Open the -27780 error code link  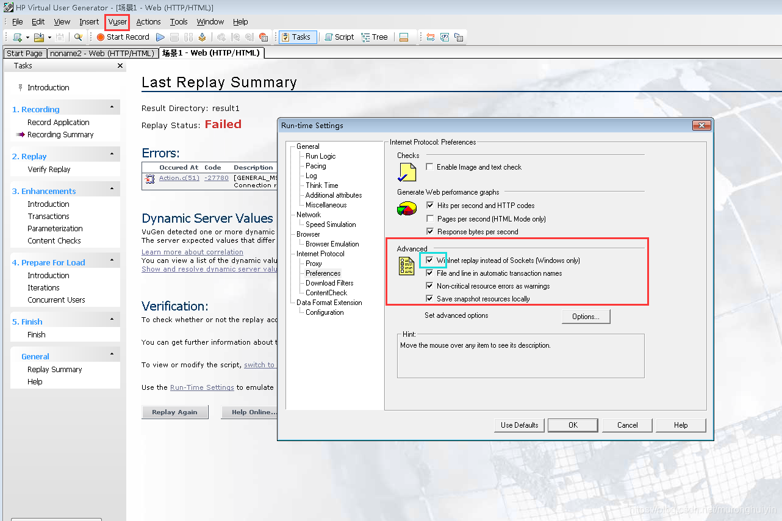pyautogui.click(x=217, y=178)
